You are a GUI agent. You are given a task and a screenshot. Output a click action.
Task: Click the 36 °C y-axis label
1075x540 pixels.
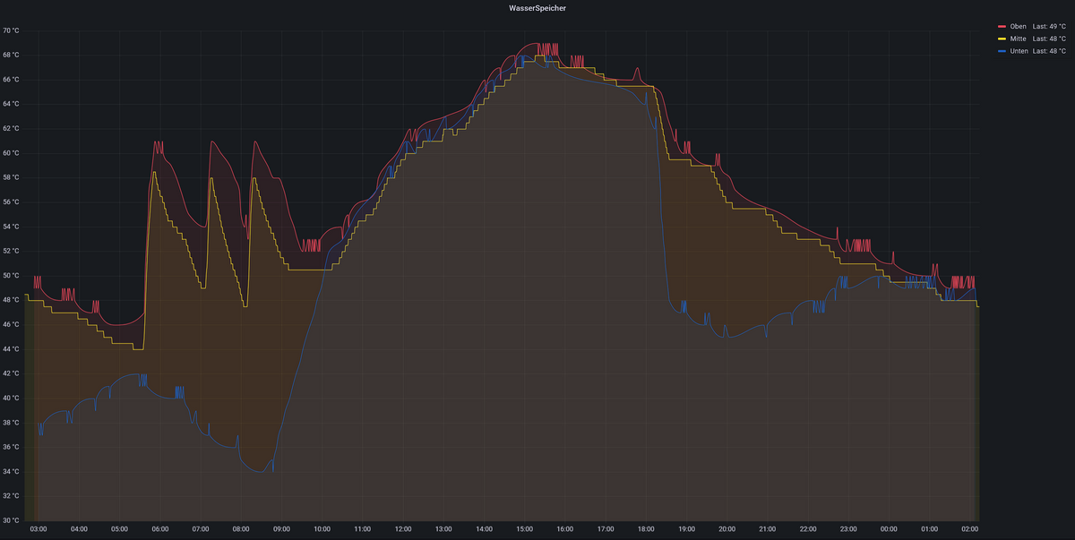10,447
